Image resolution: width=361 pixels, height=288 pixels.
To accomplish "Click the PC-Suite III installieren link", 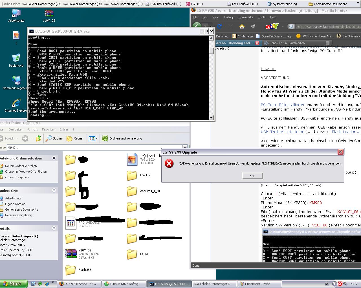I will click(282, 105).
